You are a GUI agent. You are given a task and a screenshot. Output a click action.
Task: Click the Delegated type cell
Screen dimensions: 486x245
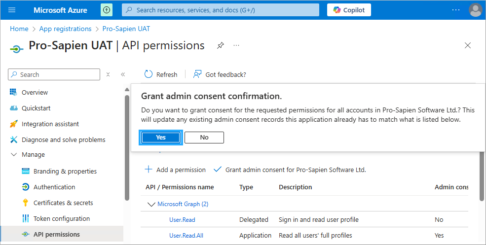[254, 219]
